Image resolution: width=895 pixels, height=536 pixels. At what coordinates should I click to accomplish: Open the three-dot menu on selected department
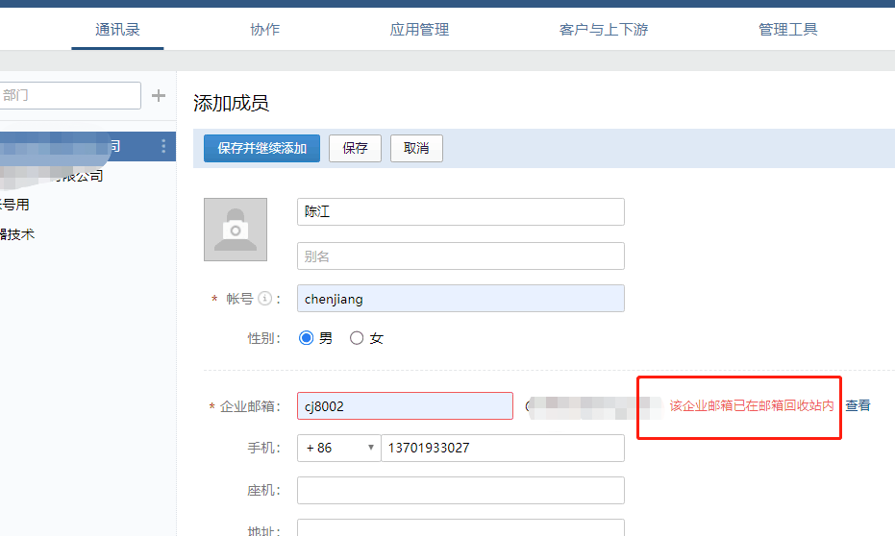163,146
